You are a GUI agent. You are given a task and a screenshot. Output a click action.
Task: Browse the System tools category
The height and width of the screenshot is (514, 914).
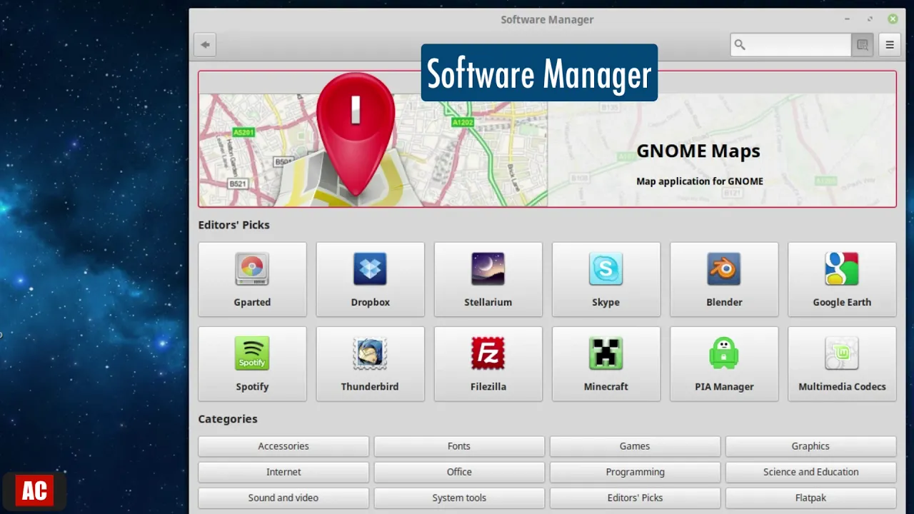pyautogui.click(x=459, y=498)
